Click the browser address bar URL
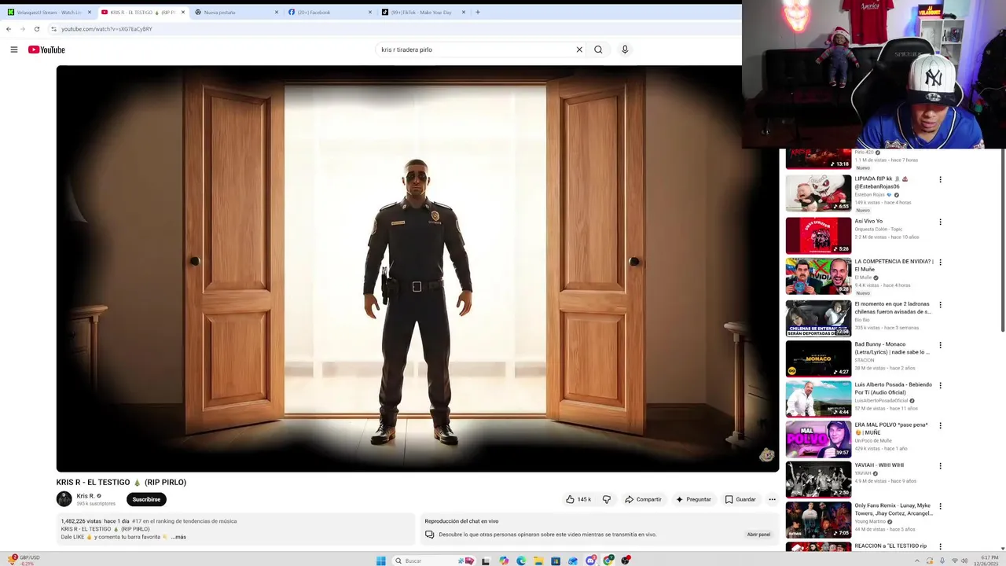 (x=107, y=29)
